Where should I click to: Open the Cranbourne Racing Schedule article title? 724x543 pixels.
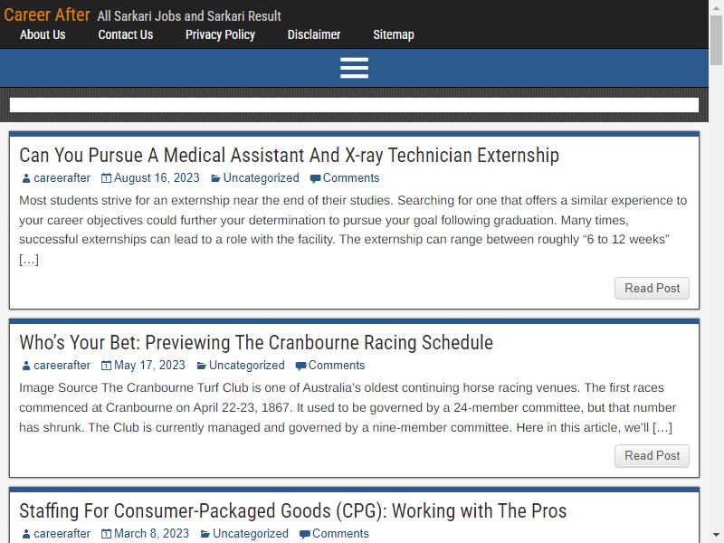pyautogui.click(x=256, y=343)
